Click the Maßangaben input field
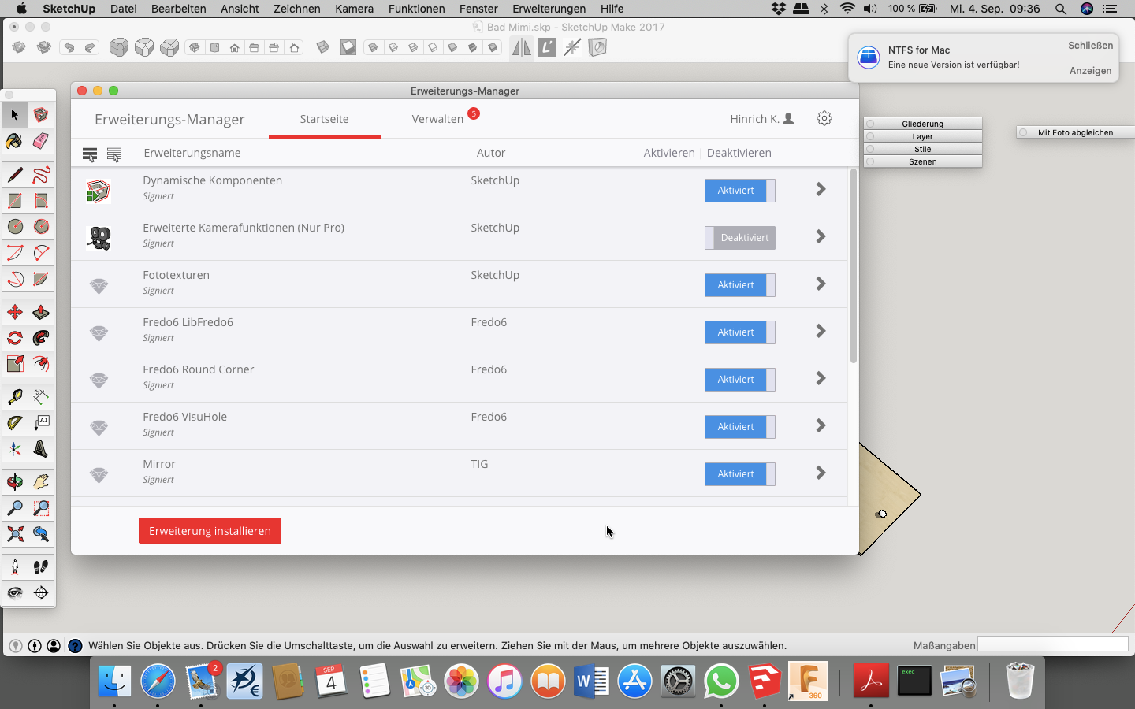This screenshot has height=709, width=1135. tap(1052, 644)
